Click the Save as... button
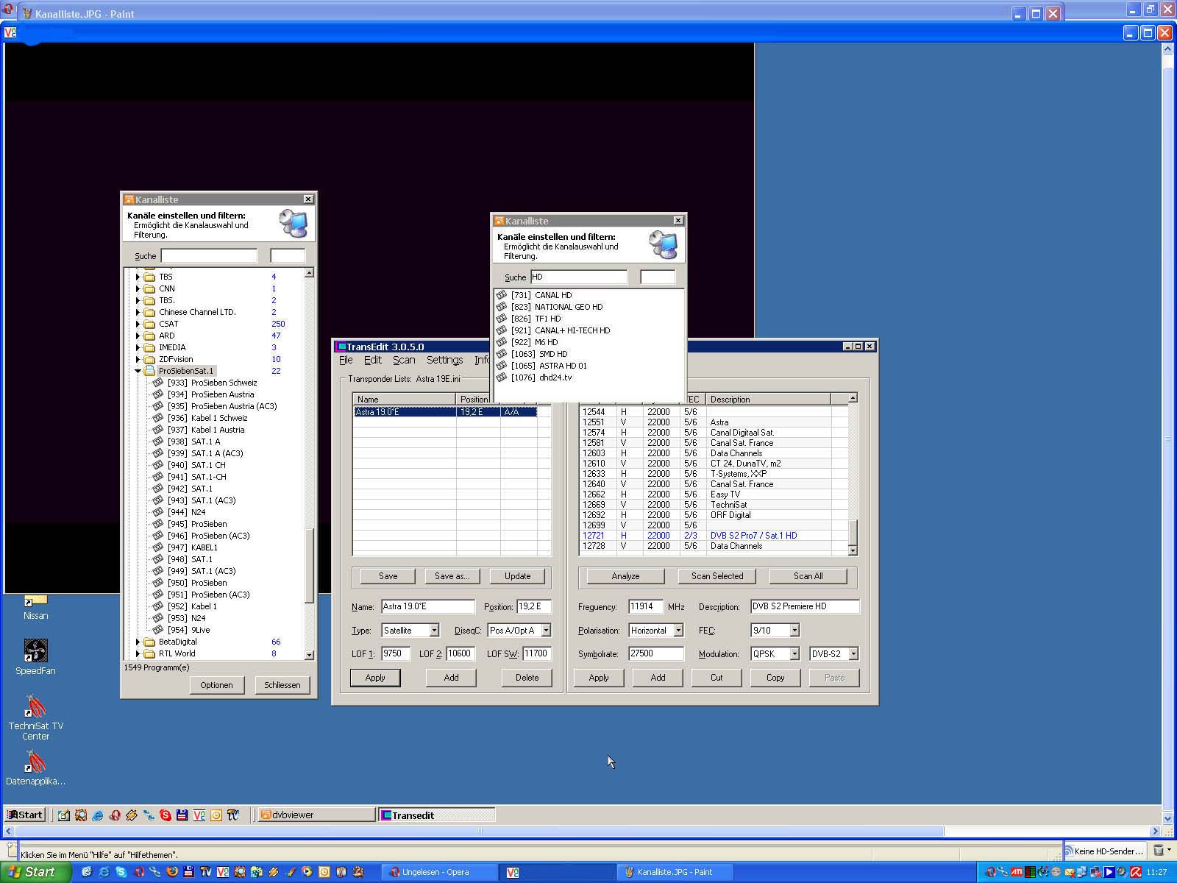Viewport: 1177px width, 883px height. [x=452, y=576]
